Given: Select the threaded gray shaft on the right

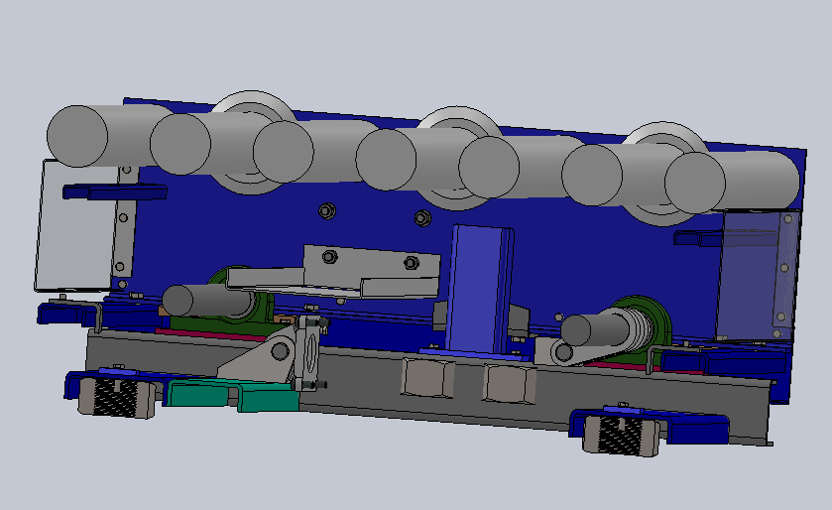Looking at the screenshot, I should [606, 327].
